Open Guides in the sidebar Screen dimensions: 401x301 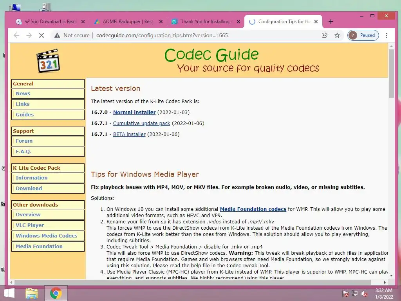tap(48, 115)
